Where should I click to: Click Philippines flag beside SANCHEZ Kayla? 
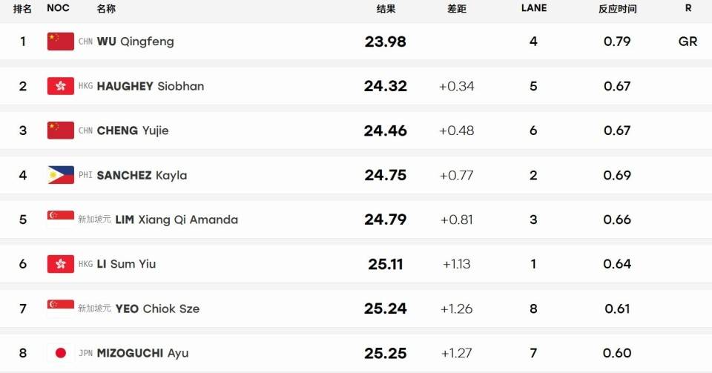(60, 175)
